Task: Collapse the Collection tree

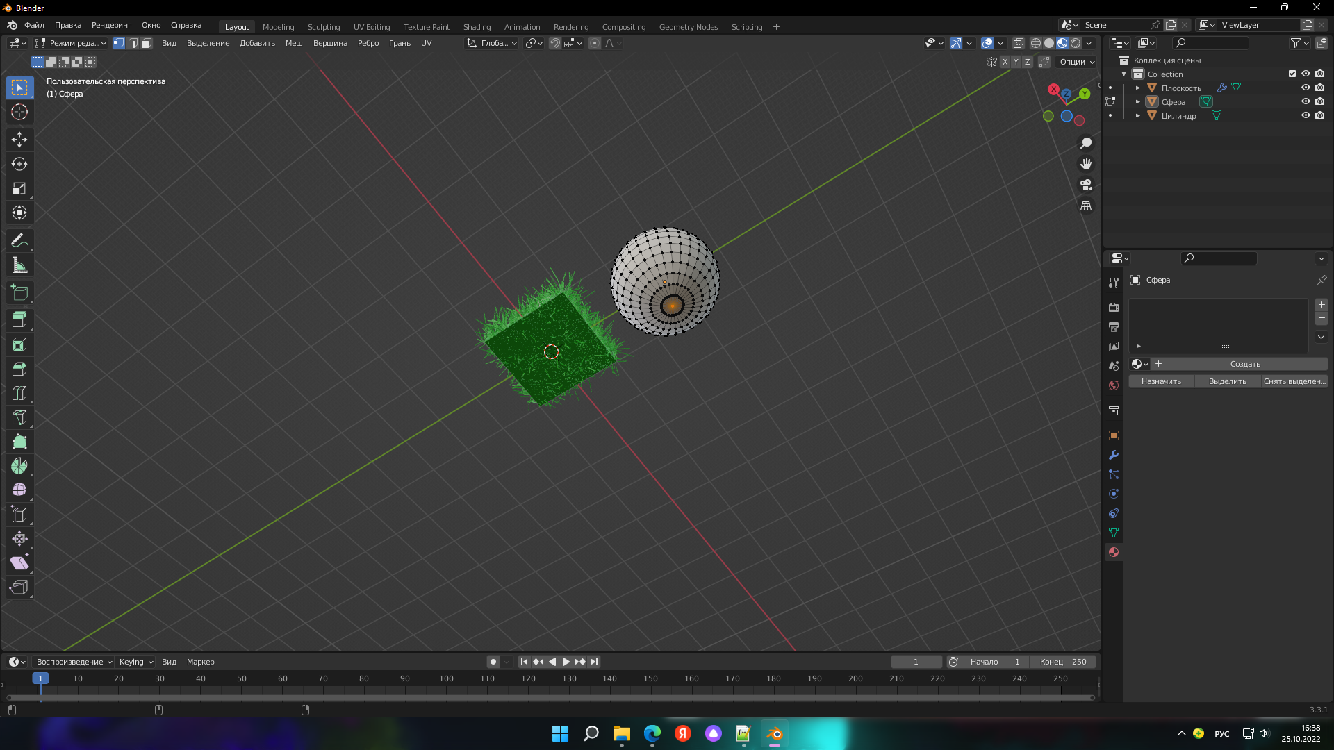Action: [x=1124, y=74]
